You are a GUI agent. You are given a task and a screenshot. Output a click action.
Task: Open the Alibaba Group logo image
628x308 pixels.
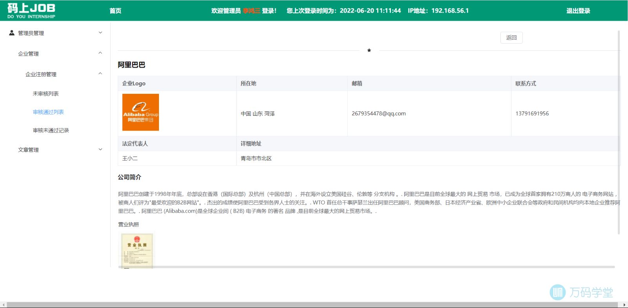pos(141,112)
